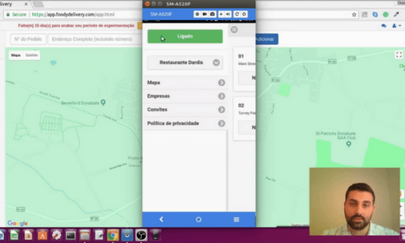Click the Skype extension icon in Chrome
This screenshot has width=405, height=243.
coord(375,15)
